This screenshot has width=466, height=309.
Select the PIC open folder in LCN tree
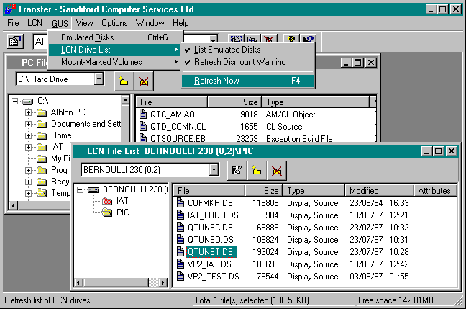107,212
